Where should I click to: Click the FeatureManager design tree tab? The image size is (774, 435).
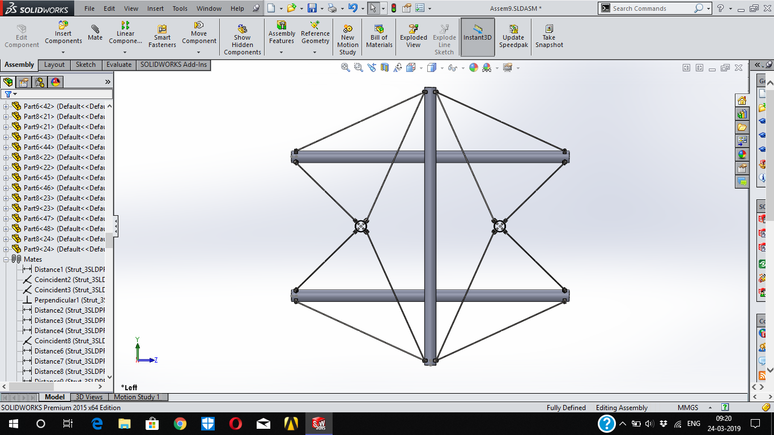[x=8, y=82]
